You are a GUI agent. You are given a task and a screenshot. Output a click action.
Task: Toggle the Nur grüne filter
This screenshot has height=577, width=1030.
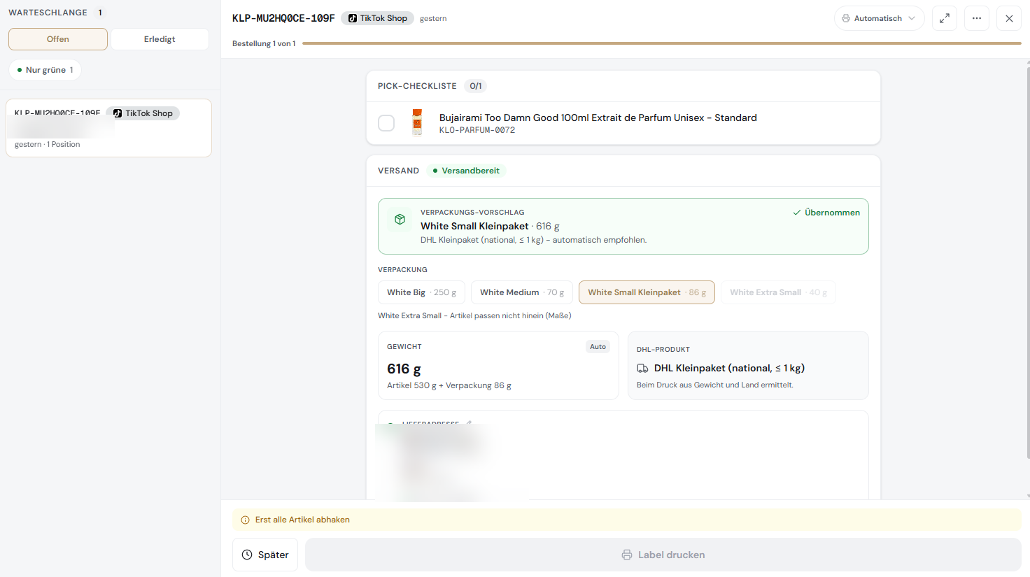point(45,70)
